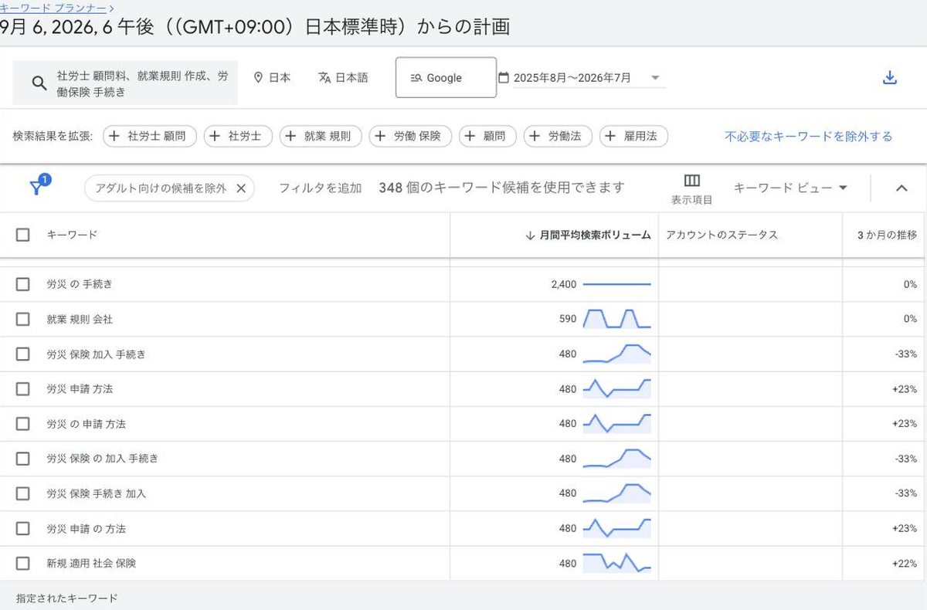This screenshot has height=610, width=927.
Task: Add 雇用法 suggestion chip
Action: click(633, 137)
